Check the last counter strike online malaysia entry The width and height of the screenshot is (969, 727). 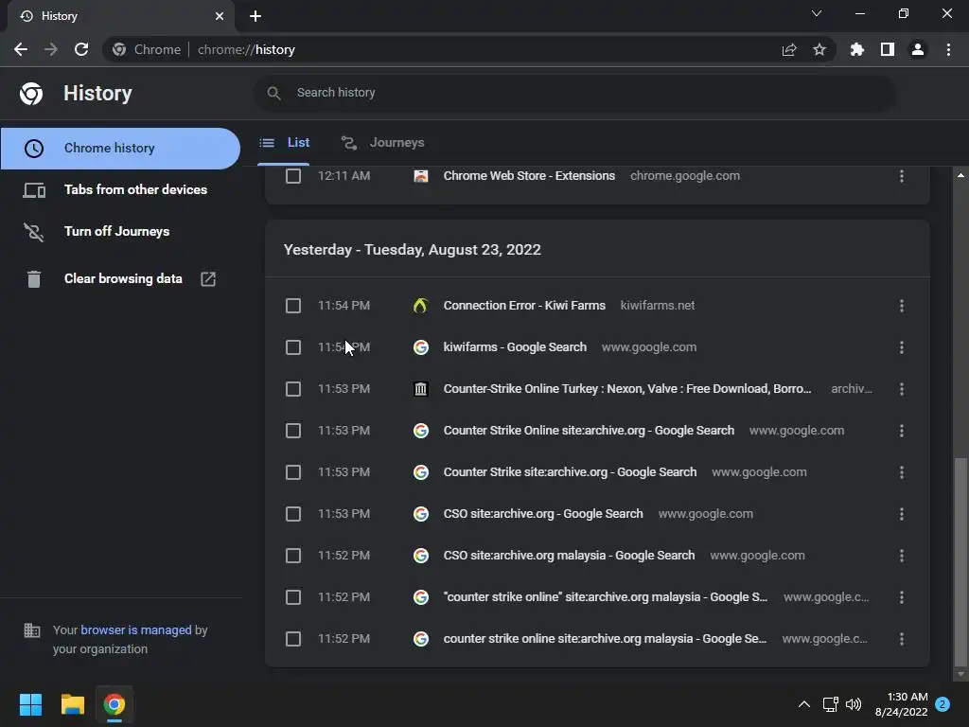click(x=293, y=639)
